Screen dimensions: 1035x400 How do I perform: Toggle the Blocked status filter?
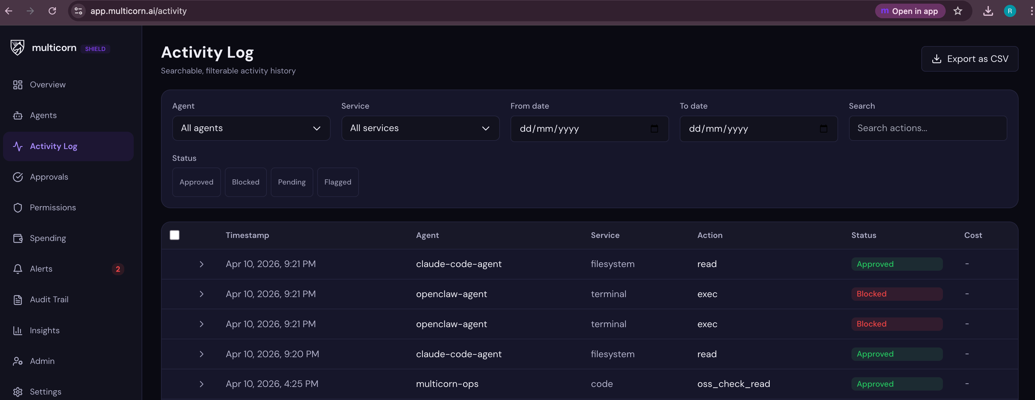[x=246, y=182]
